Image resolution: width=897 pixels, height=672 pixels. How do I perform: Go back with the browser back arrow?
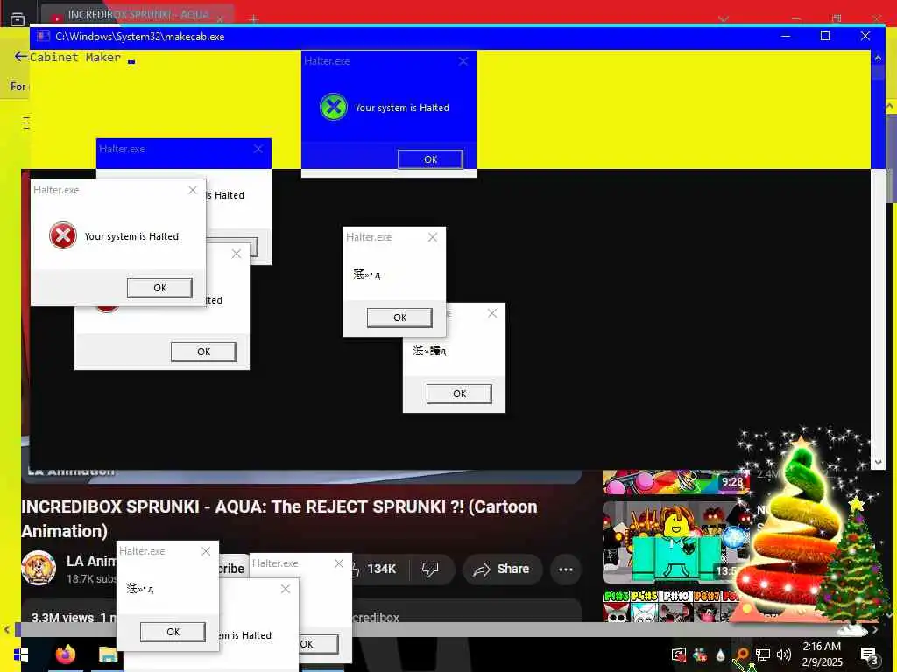click(21, 56)
